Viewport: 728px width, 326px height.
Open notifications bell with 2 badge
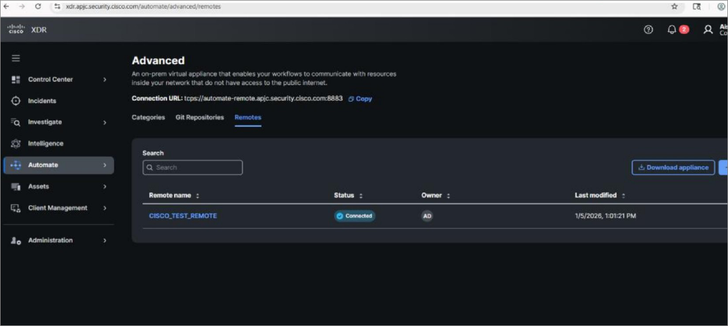678,29
